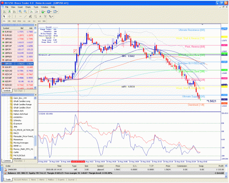Switch to M1 timeframe

point(4,21)
